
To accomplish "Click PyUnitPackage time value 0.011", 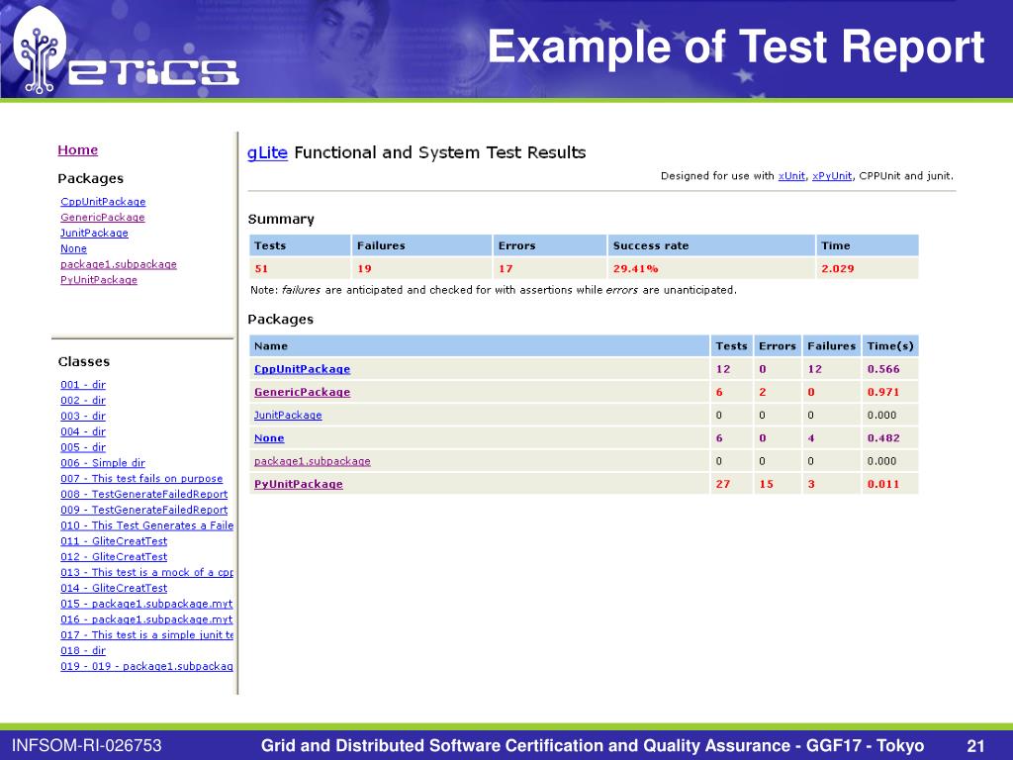I will click(x=883, y=484).
